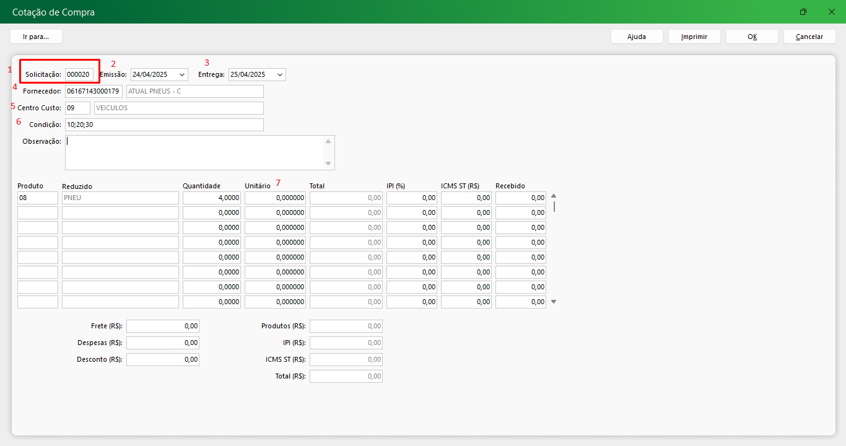This screenshot has width=846, height=446.
Task: Confirm with the OK button
Action: [x=752, y=37]
